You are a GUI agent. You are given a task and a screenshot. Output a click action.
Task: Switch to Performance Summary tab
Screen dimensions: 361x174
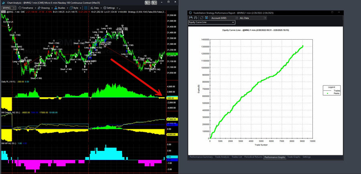[x=201, y=157]
